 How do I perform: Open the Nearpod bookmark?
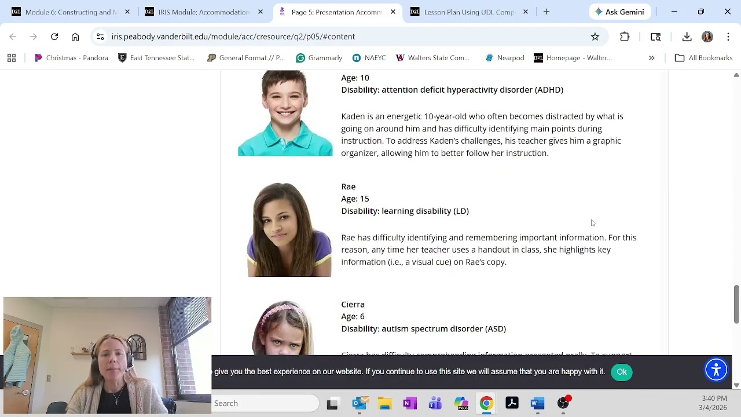504,58
